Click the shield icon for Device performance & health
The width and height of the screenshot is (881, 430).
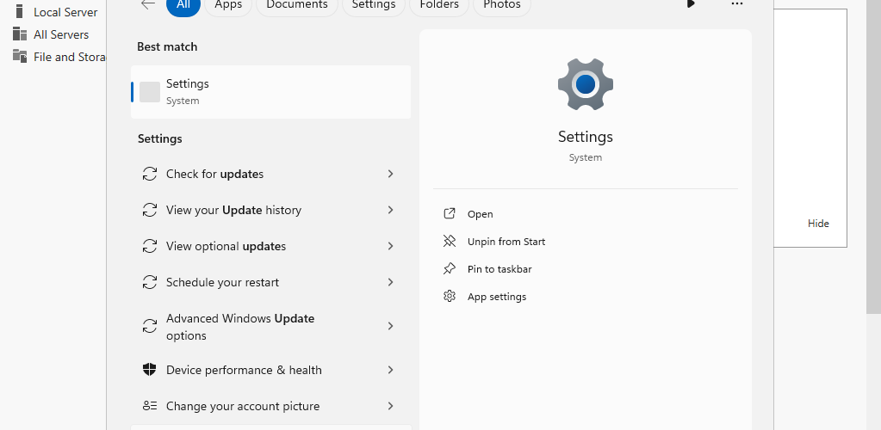tap(150, 370)
